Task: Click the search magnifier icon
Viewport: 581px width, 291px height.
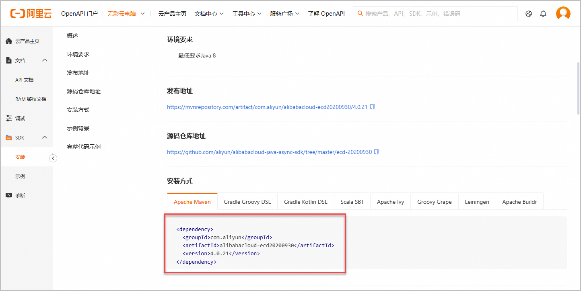Action: [x=360, y=13]
